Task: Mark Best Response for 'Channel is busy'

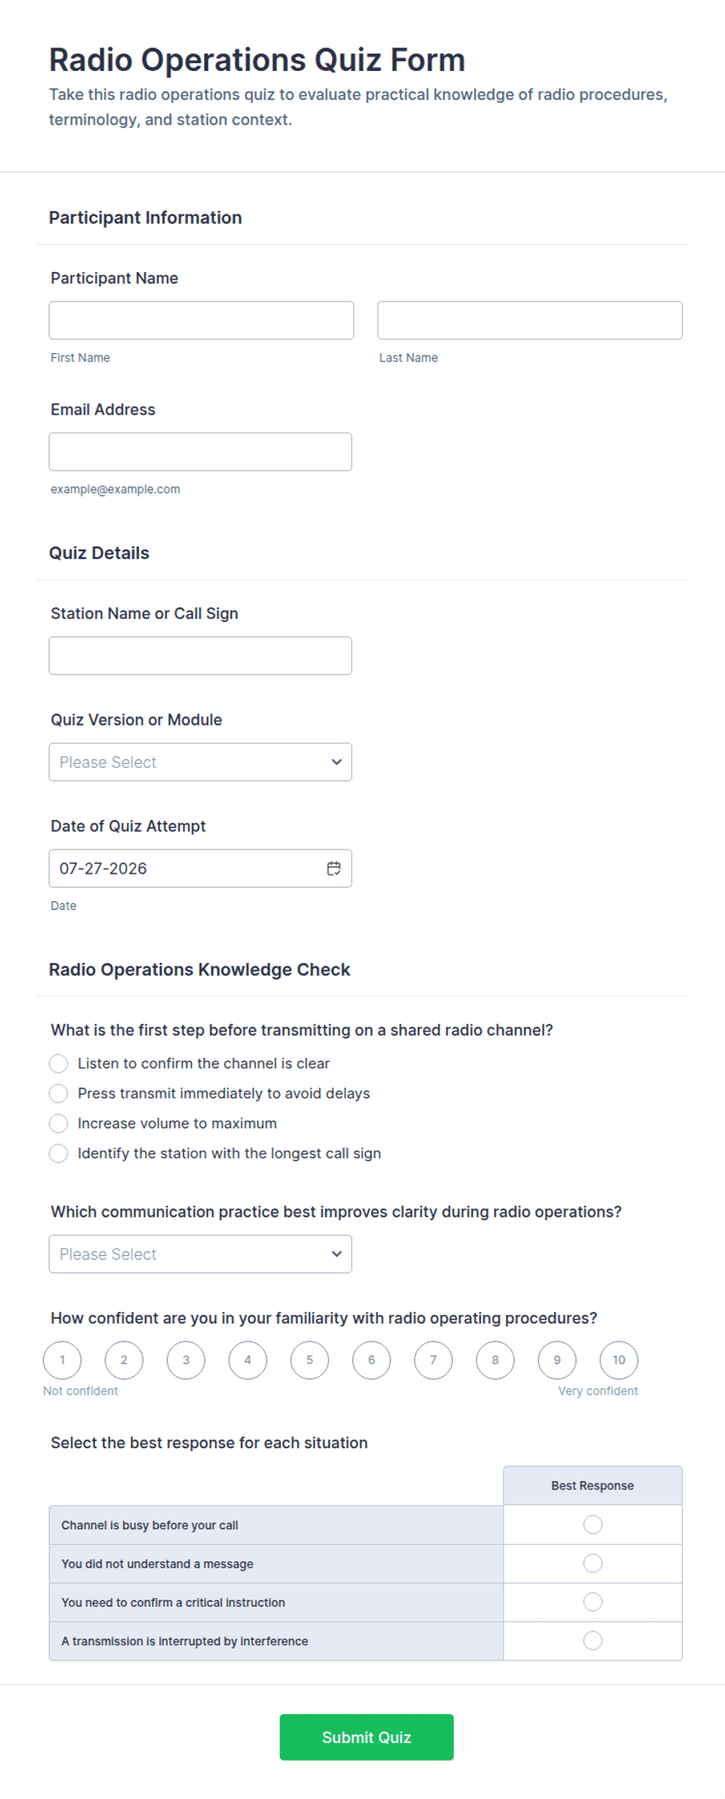Action: pos(592,1525)
